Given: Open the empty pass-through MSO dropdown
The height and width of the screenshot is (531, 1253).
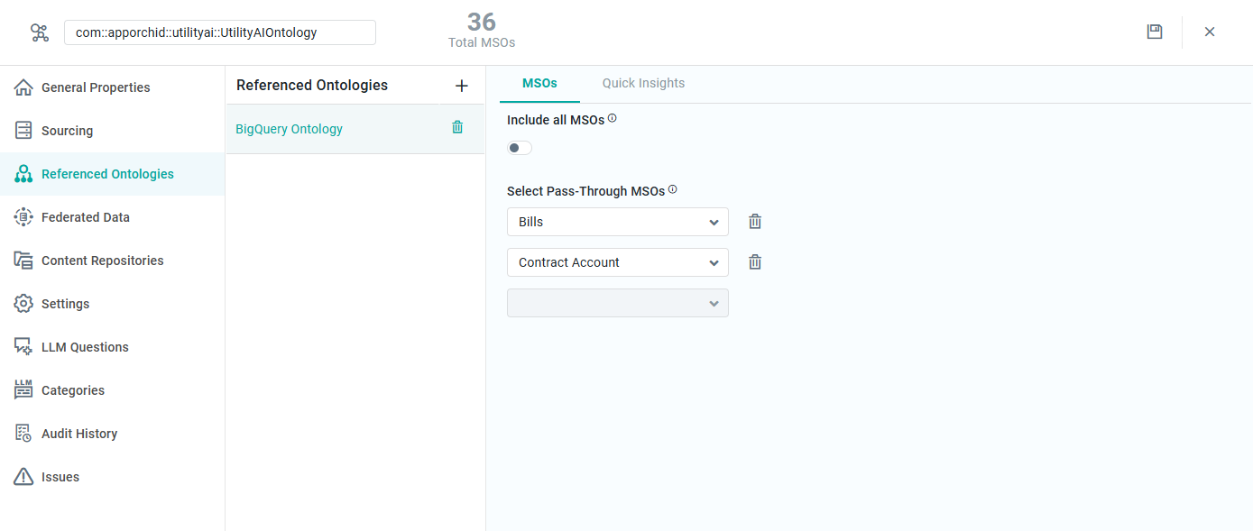Looking at the screenshot, I should 617,303.
